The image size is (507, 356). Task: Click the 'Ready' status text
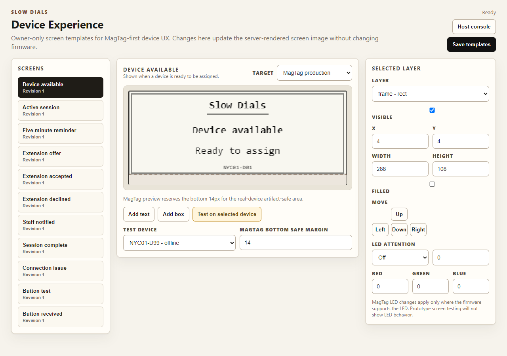coord(489,13)
